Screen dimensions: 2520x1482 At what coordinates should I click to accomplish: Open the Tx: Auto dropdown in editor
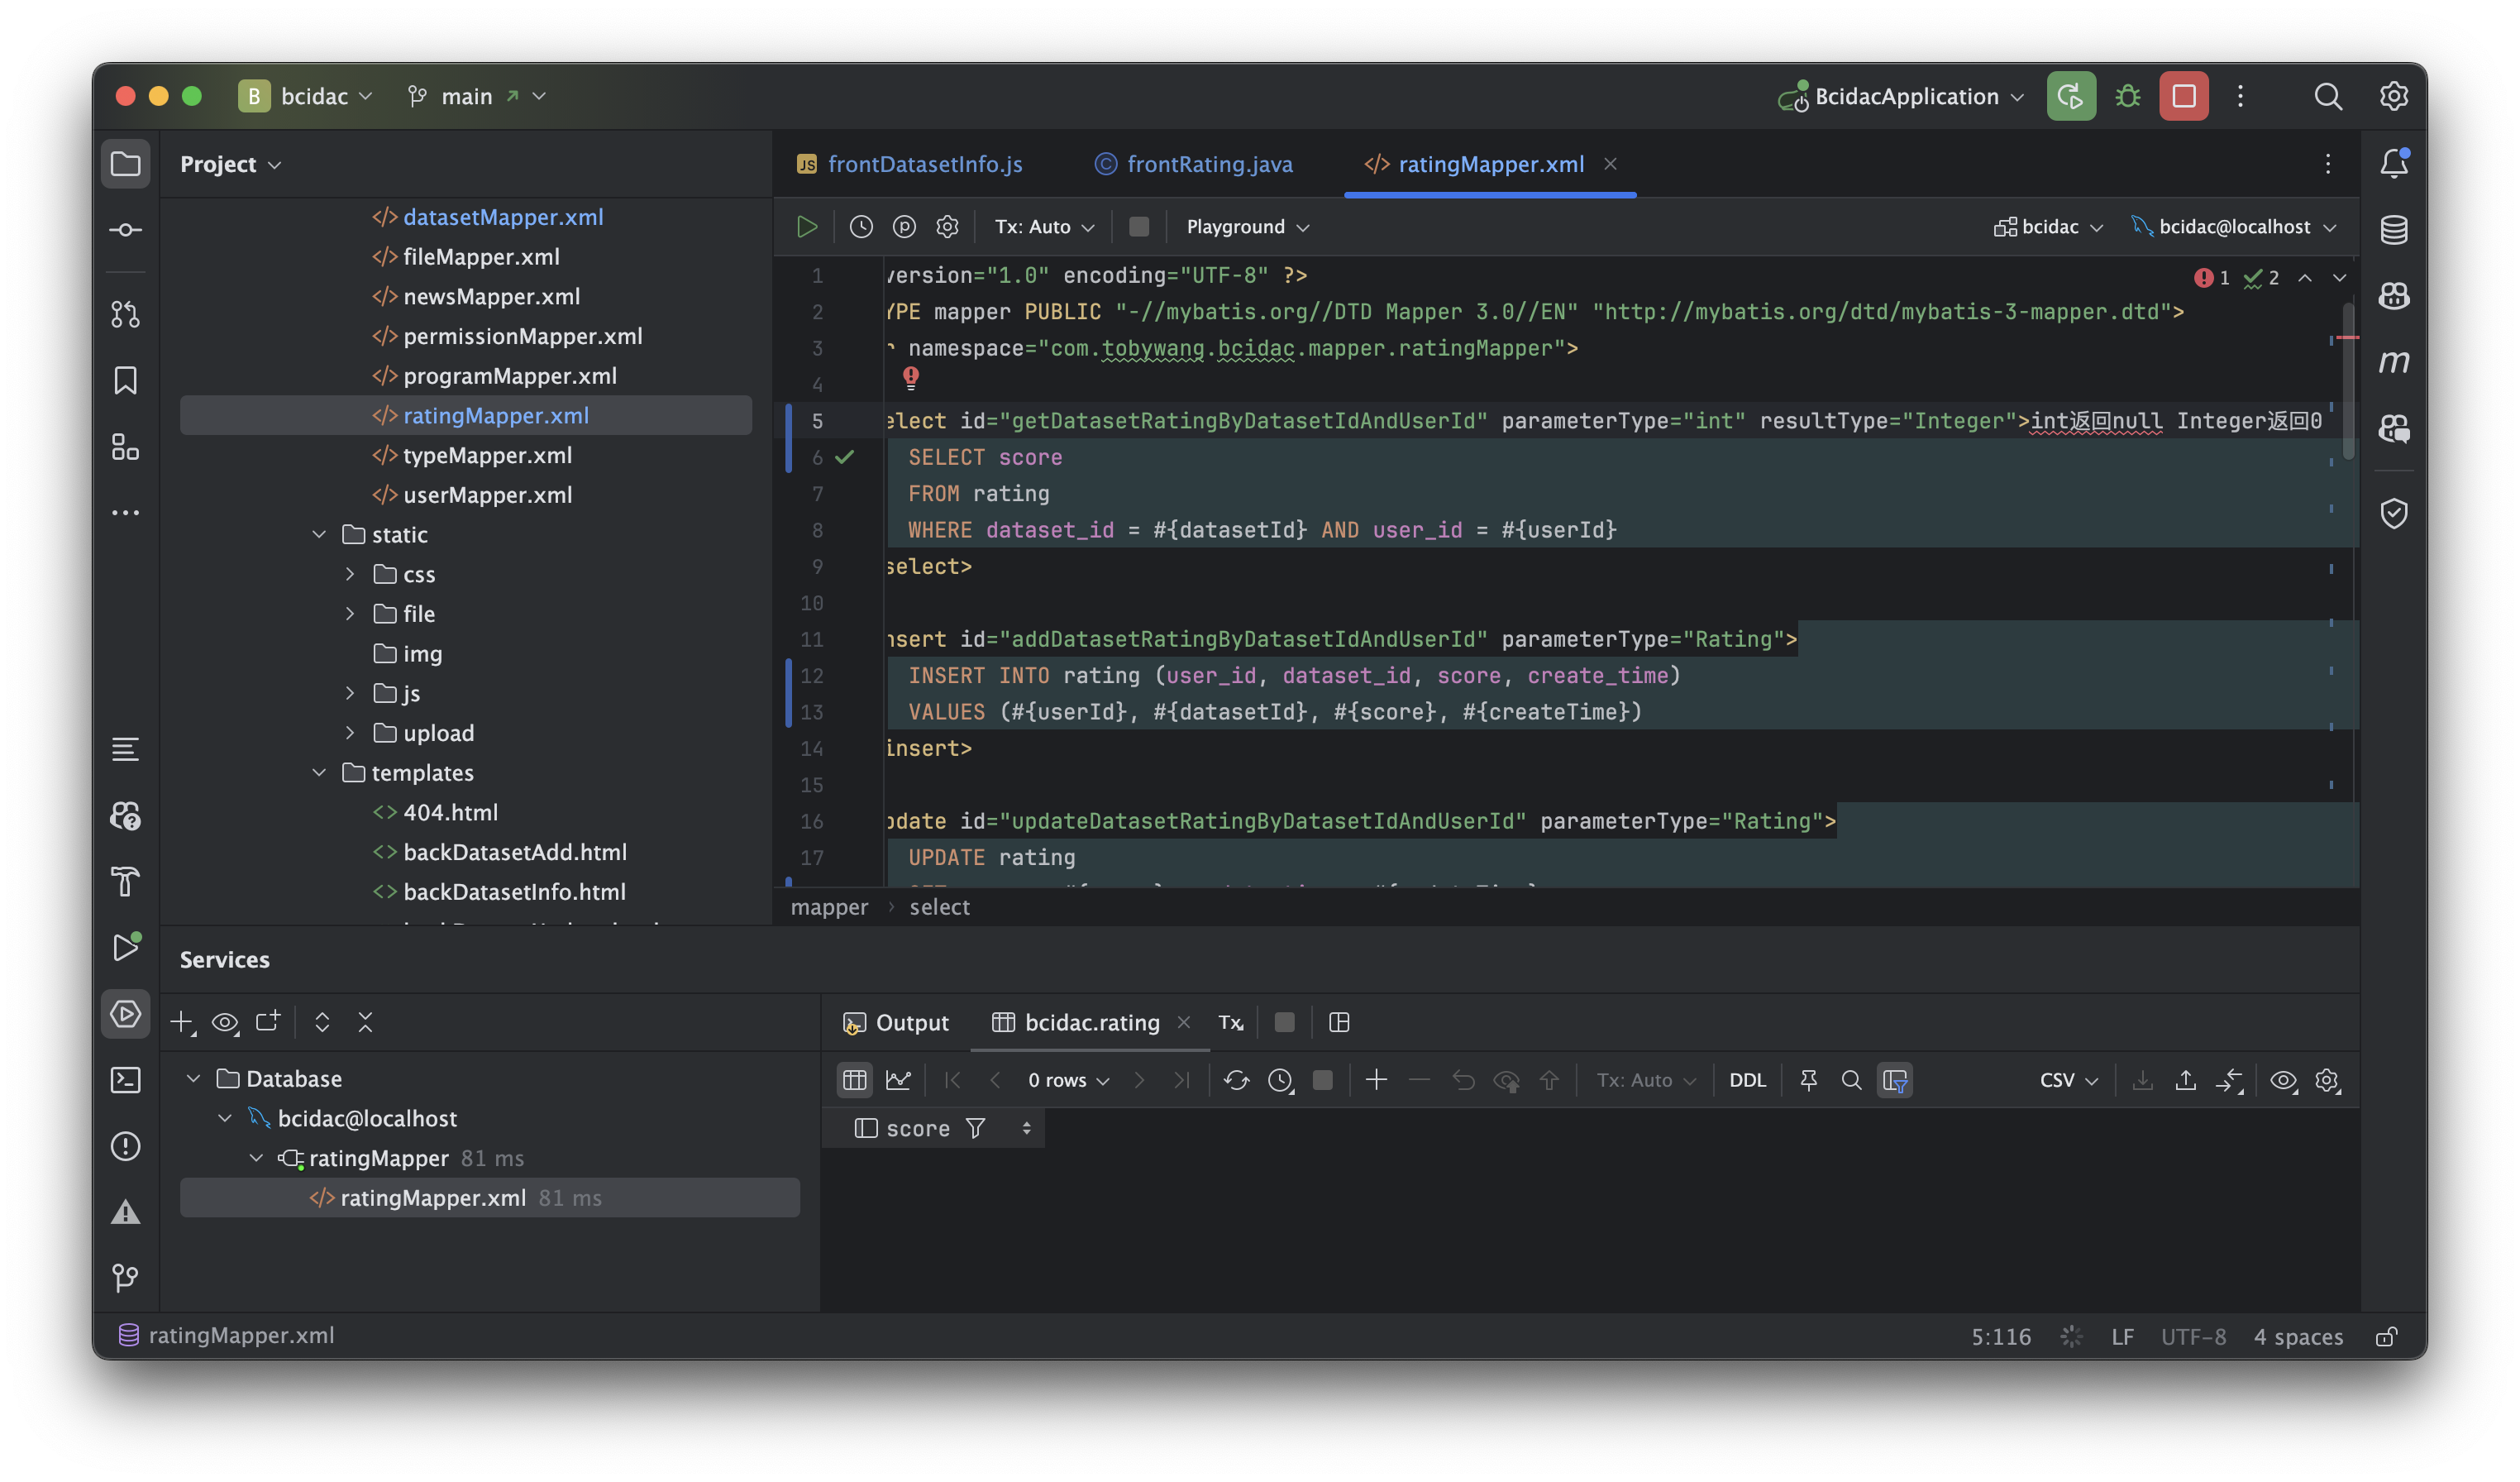pos(1043,227)
